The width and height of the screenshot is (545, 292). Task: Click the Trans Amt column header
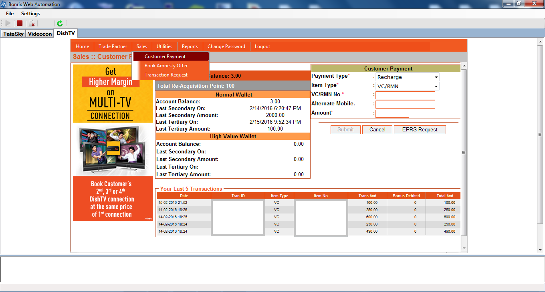pyautogui.click(x=367, y=196)
